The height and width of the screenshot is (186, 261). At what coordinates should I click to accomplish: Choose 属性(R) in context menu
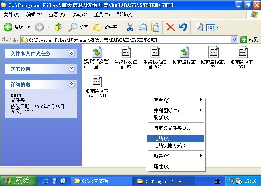click(x=176, y=167)
